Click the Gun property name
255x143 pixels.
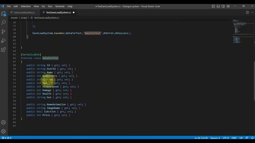[x=49, y=97]
